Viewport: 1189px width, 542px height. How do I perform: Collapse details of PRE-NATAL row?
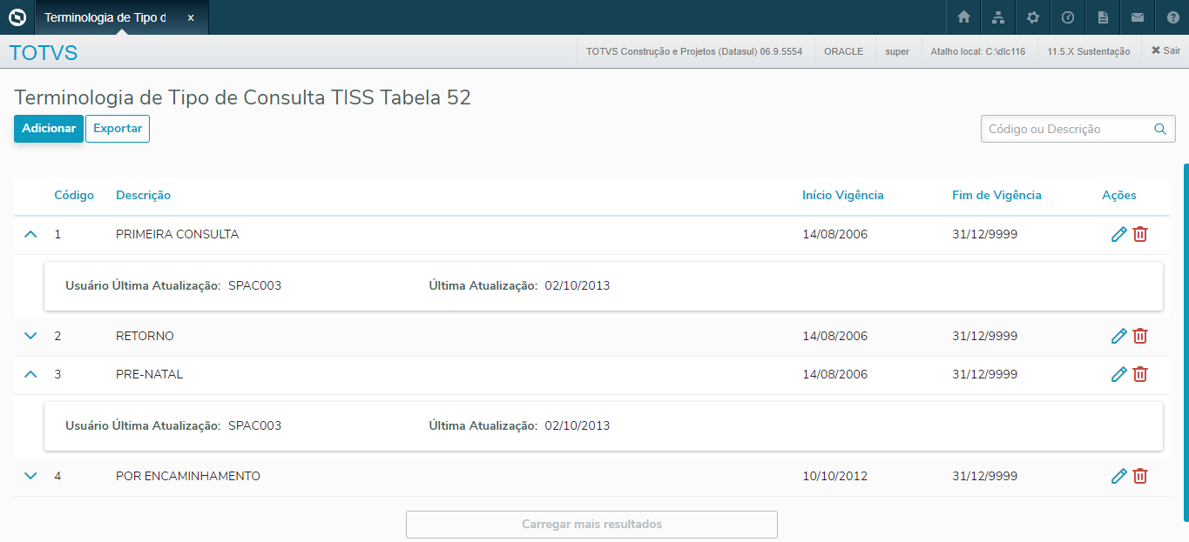[31, 374]
